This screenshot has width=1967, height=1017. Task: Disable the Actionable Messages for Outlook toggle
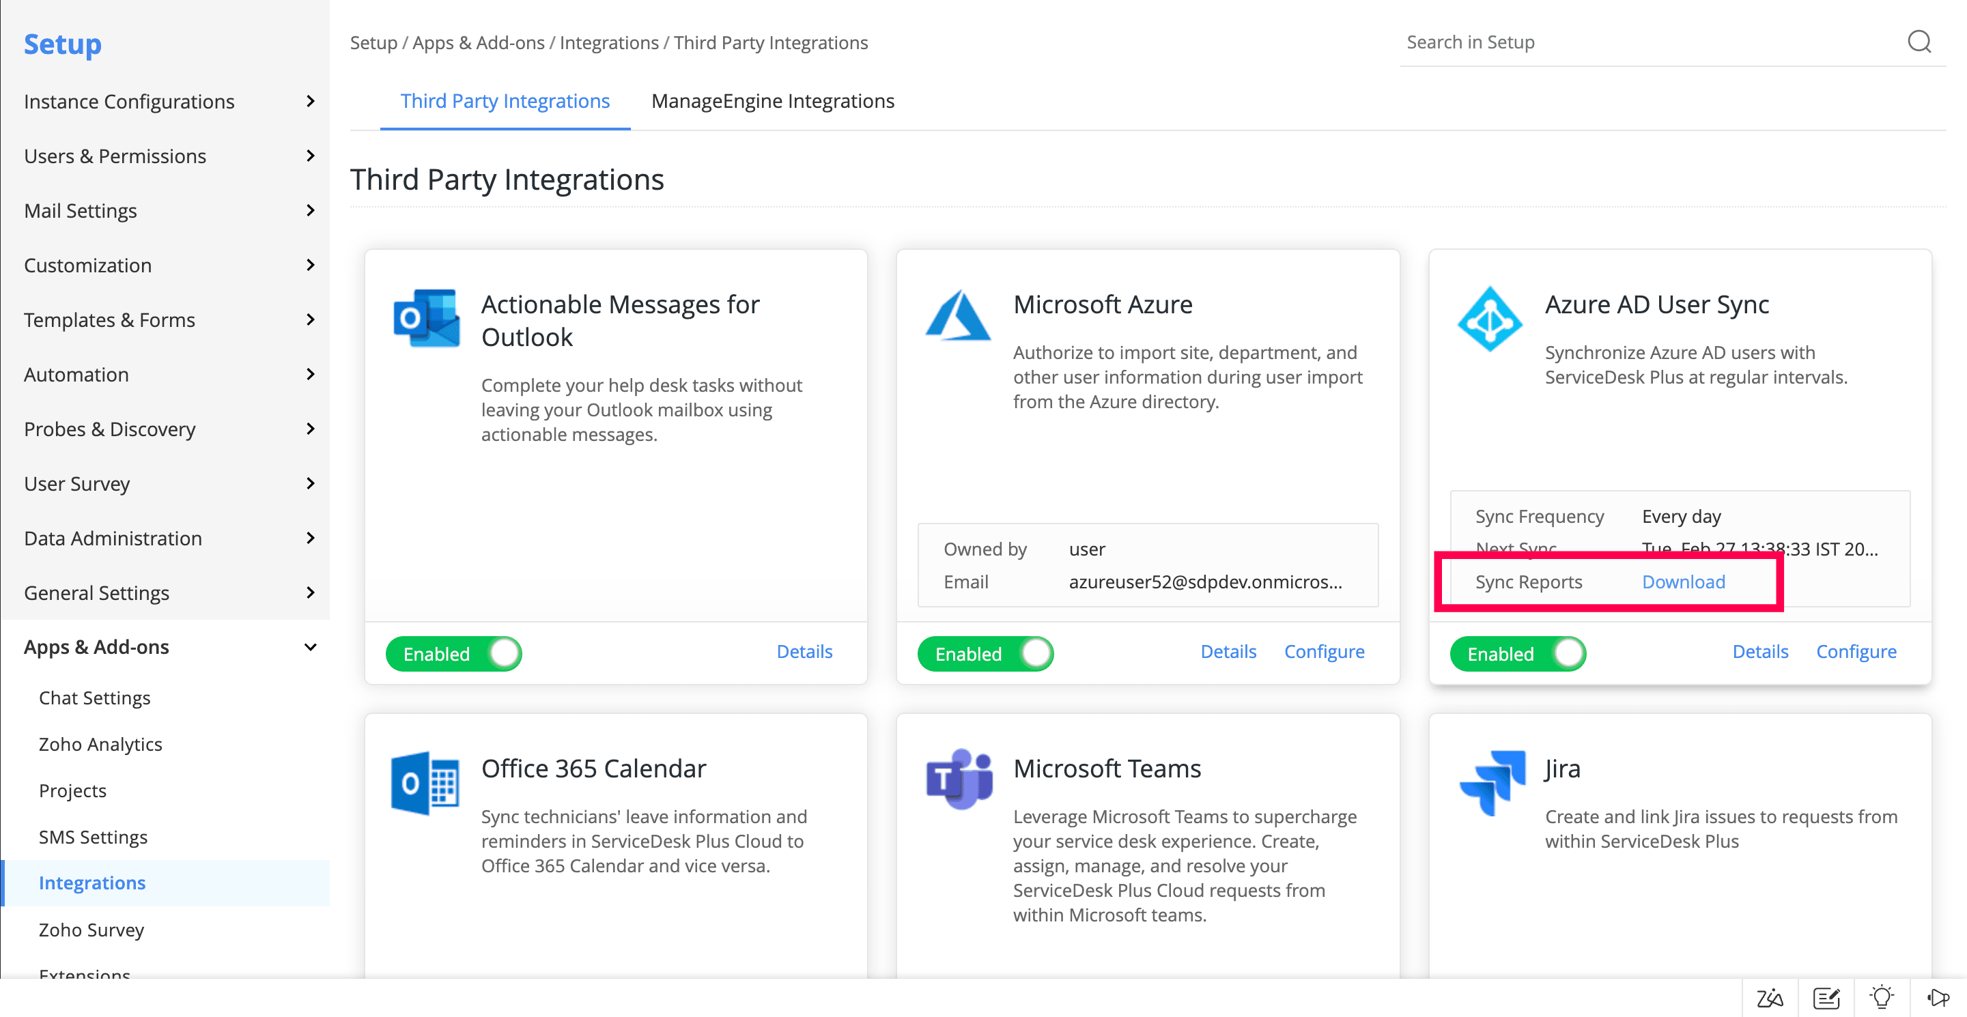coord(453,654)
